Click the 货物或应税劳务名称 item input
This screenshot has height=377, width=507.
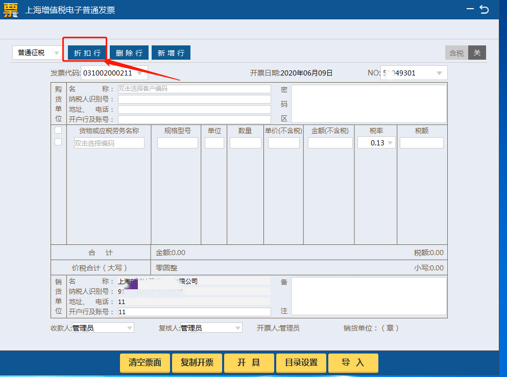[109, 143]
